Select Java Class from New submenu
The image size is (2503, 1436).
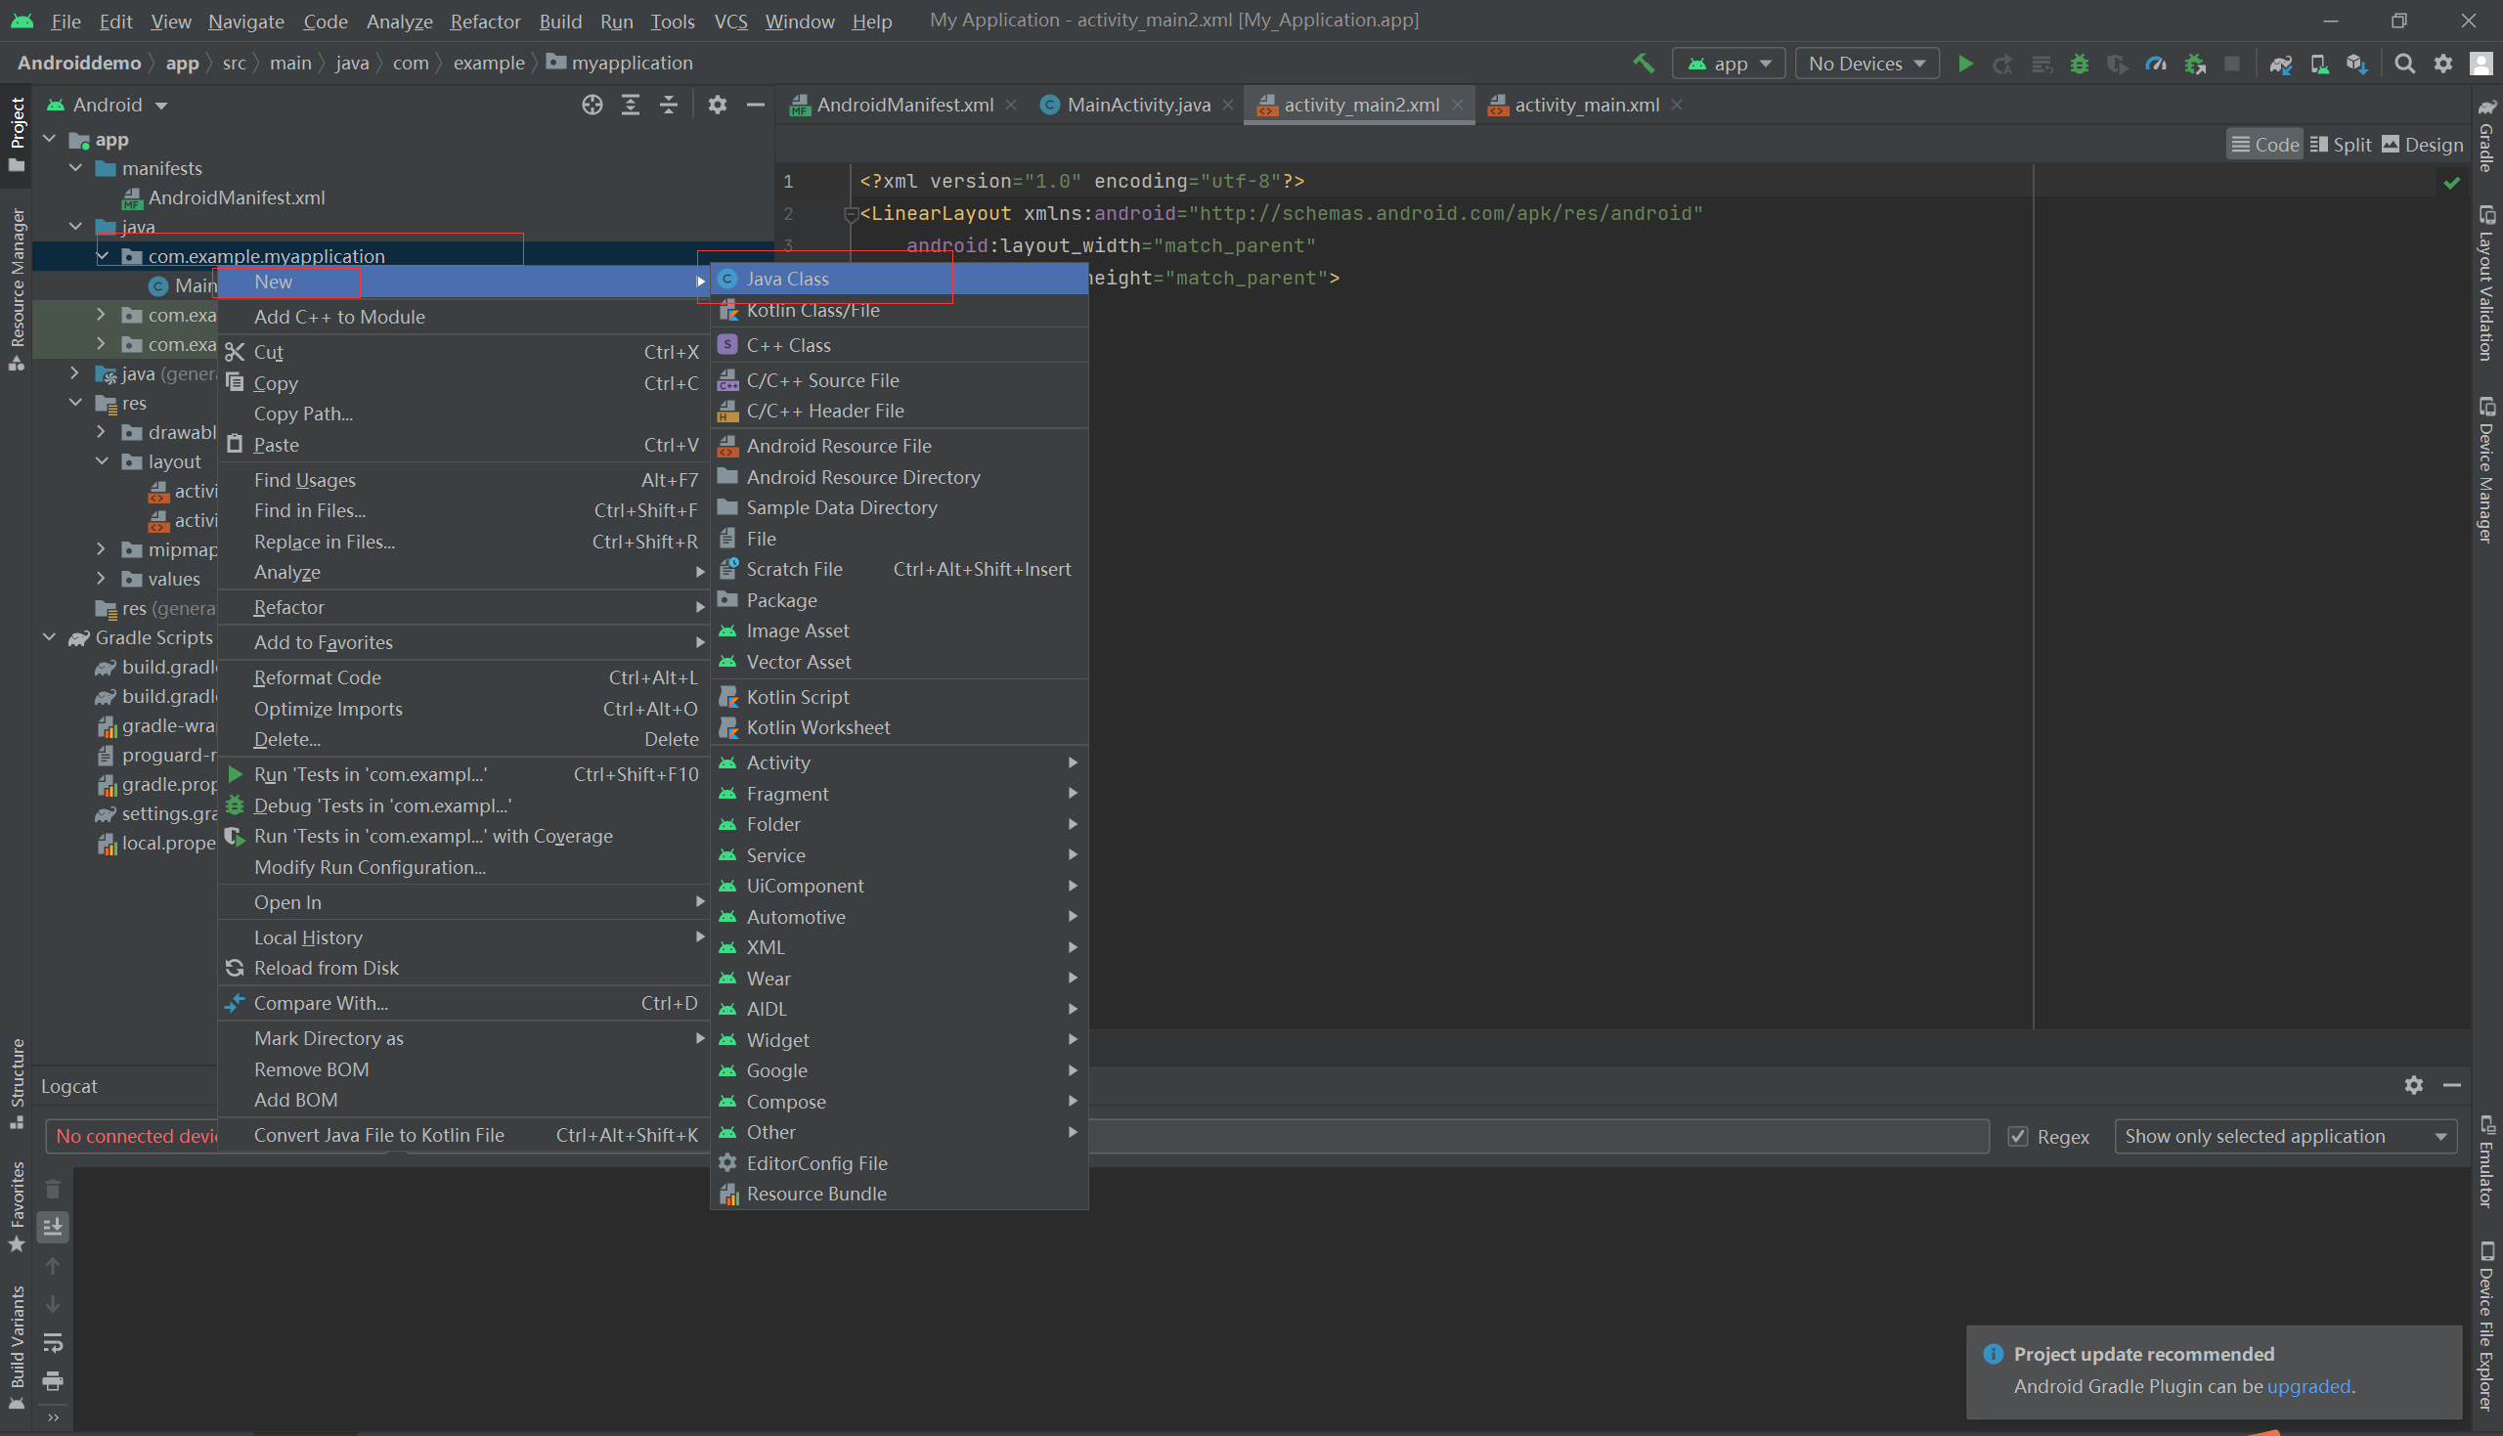point(787,280)
